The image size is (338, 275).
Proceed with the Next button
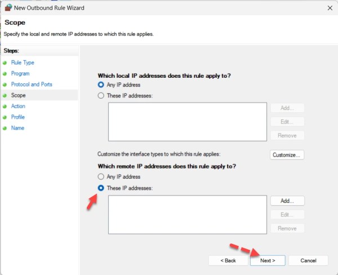coord(268,260)
